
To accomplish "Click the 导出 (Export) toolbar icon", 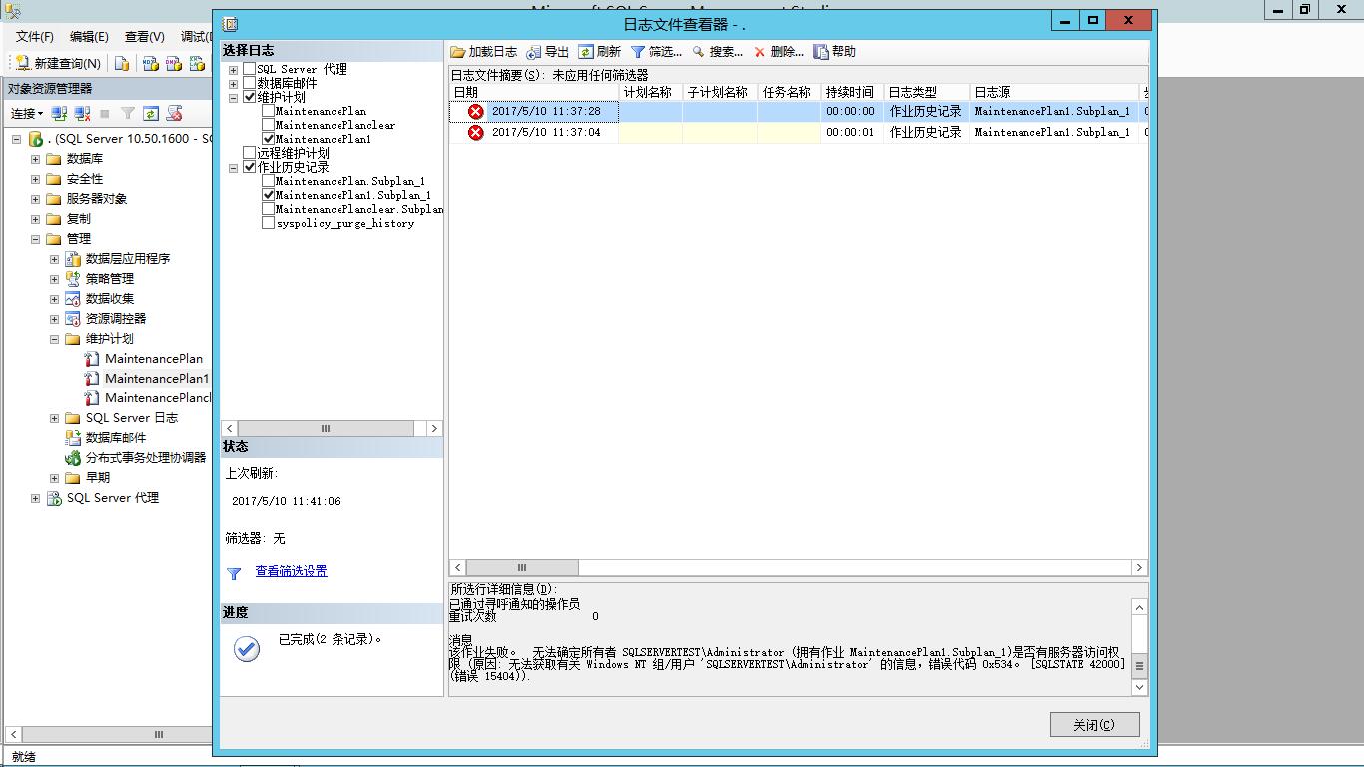I will [534, 52].
